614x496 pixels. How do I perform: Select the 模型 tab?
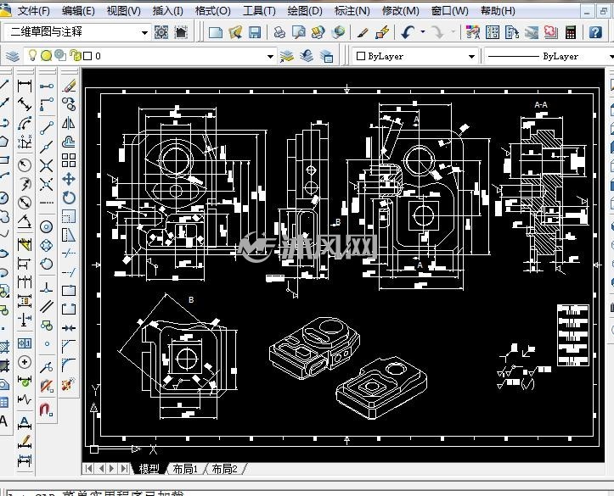[x=149, y=469]
